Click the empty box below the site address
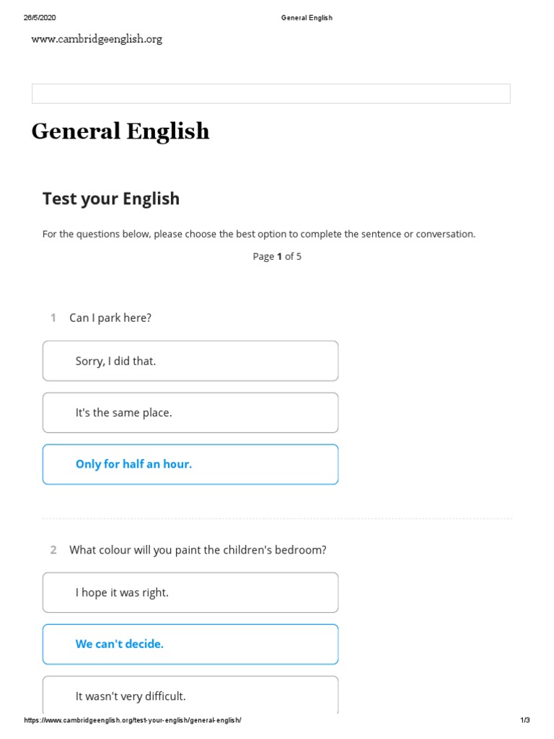The width and height of the screenshot is (554, 739). (x=271, y=94)
